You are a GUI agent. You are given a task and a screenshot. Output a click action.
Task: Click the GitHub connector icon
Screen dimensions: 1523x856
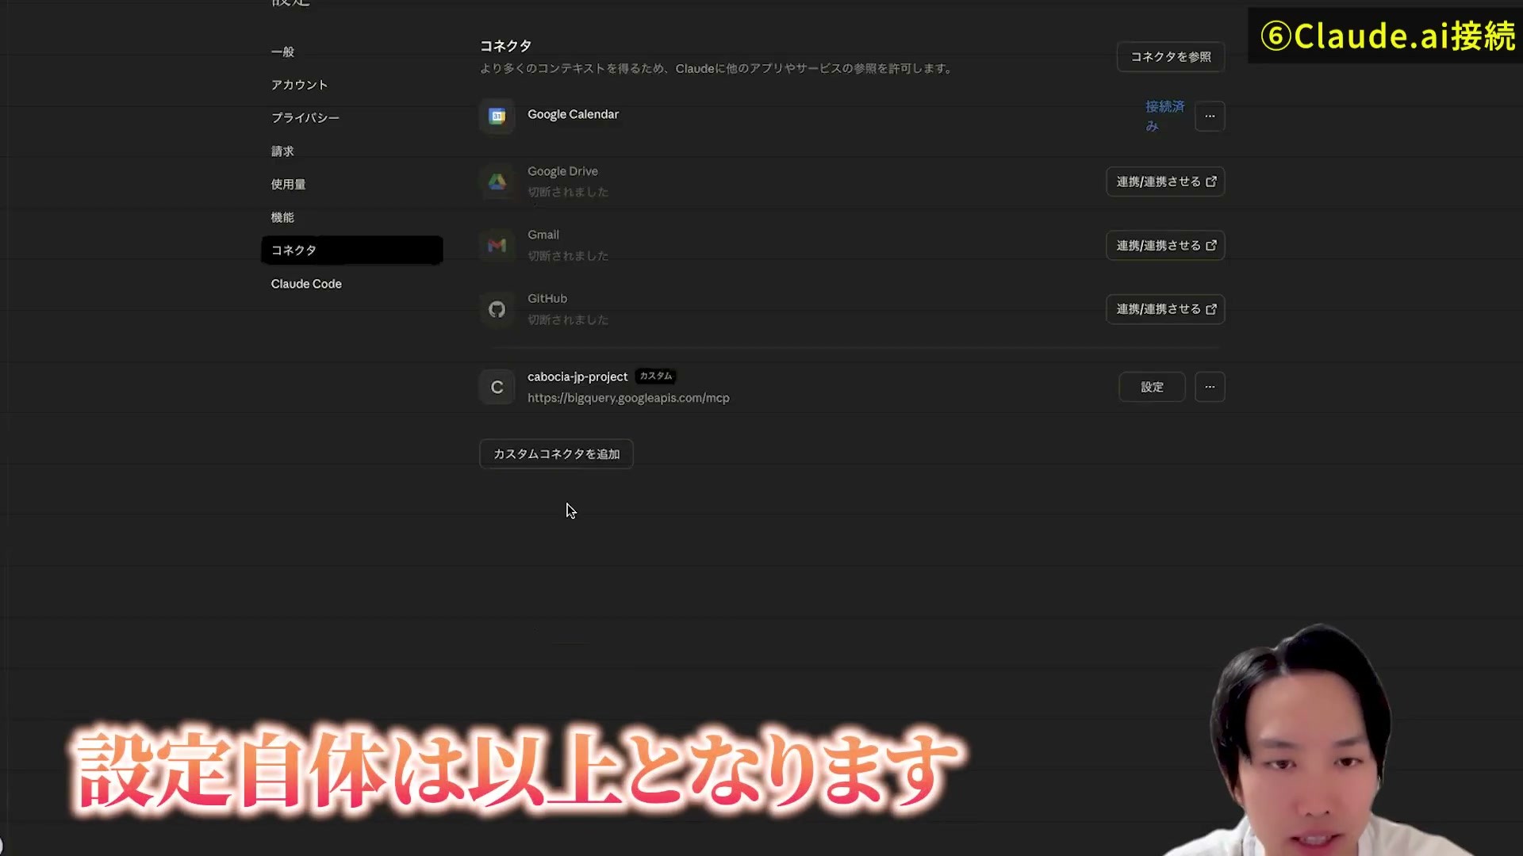[x=497, y=309]
